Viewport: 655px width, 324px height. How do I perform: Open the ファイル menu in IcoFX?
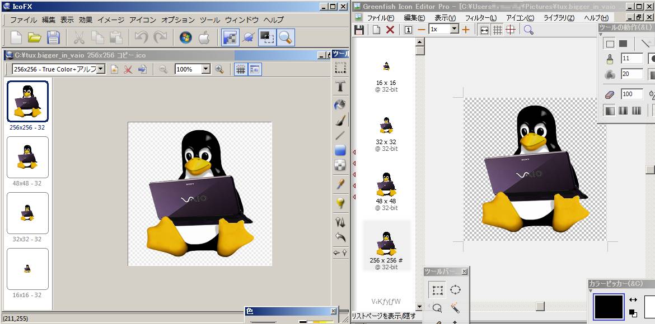click(x=24, y=20)
